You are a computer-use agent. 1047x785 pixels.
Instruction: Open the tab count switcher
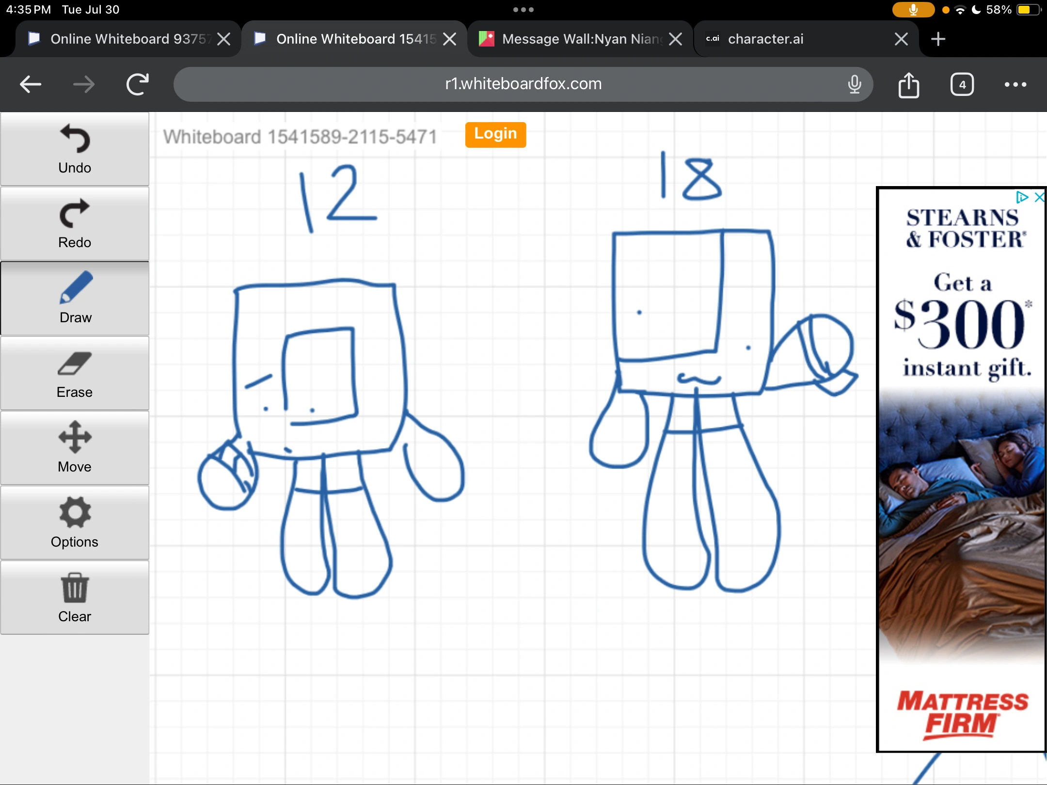point(962,85)
